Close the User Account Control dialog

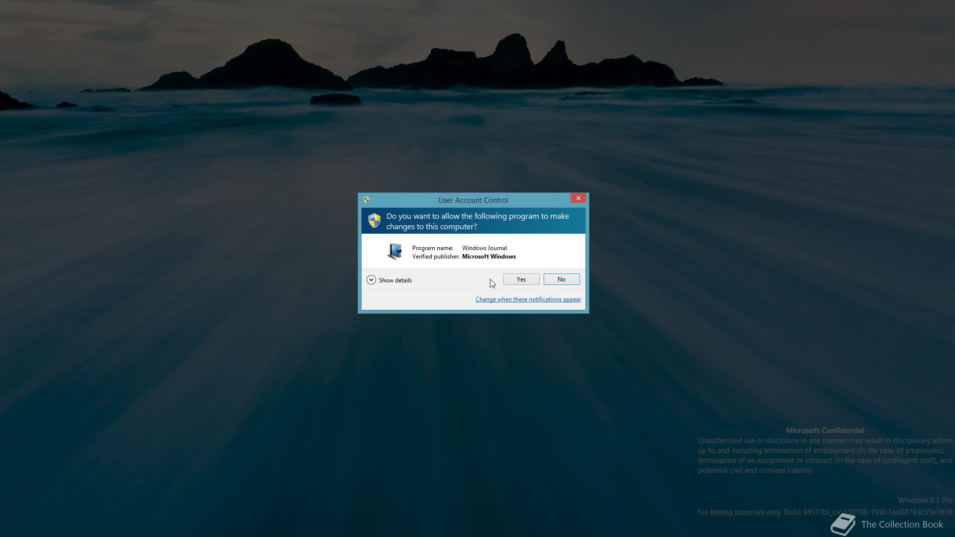click(578, 198)
